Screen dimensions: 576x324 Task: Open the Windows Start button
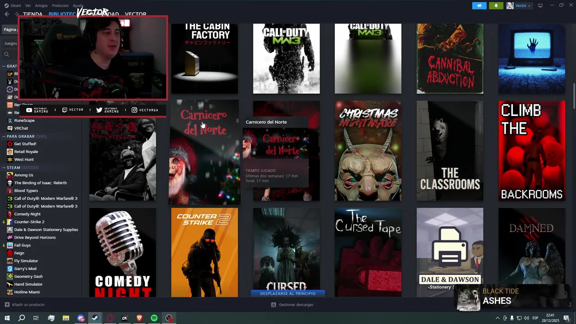[x=7, y=318]
